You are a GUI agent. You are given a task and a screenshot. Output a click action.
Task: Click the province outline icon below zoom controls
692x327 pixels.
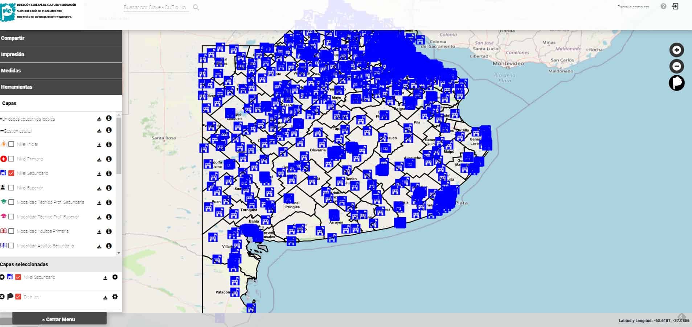pos(676,83)
